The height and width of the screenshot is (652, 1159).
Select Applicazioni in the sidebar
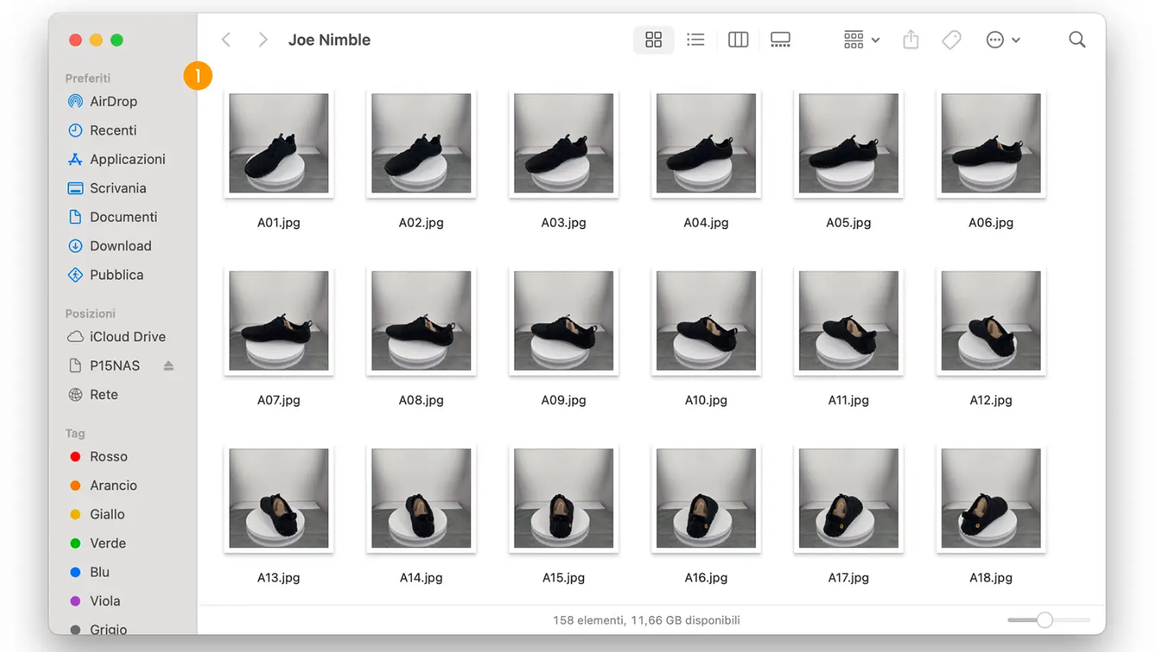coord(127,160)
